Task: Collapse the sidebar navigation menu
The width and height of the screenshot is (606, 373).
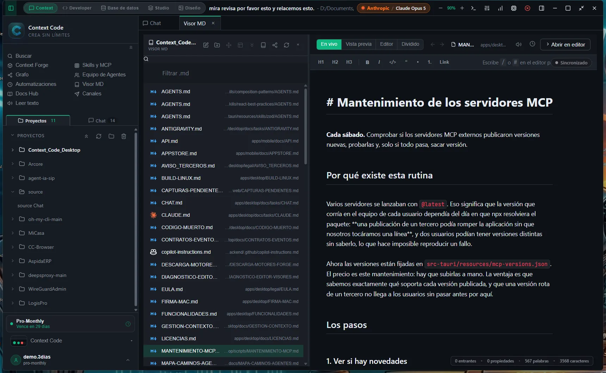Action: click(x=131, y=48)
